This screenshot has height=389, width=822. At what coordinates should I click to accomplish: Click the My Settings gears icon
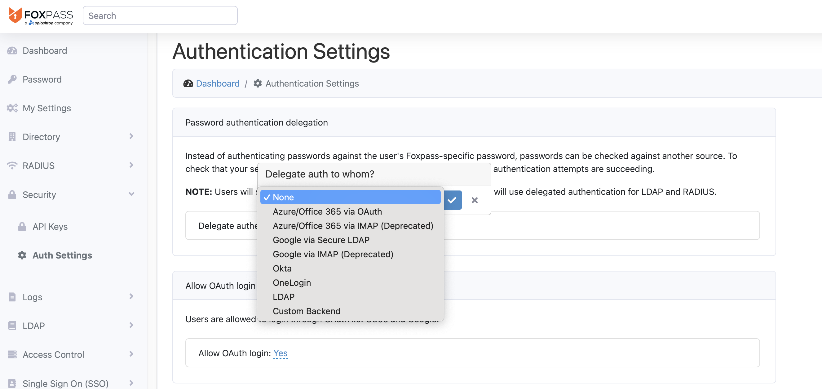pyautogui.click(x=12, y=108)
